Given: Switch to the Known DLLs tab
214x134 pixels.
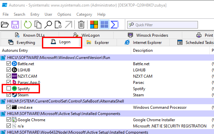Looking at the screenshot, I should coord(30,35).
